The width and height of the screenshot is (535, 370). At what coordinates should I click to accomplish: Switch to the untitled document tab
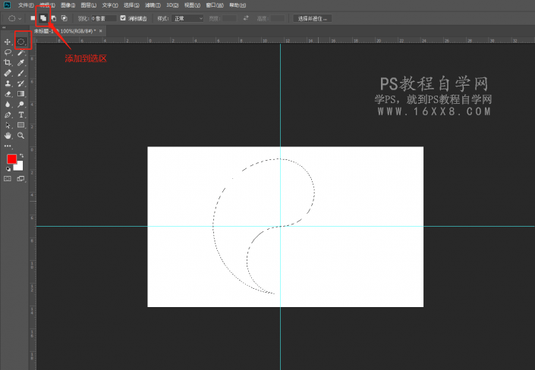tap(65, 31)
